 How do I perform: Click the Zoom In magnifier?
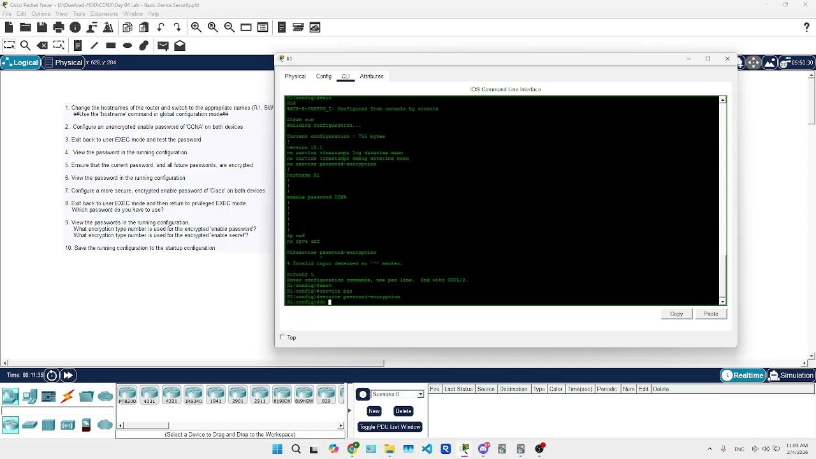(x=196, y=27)
